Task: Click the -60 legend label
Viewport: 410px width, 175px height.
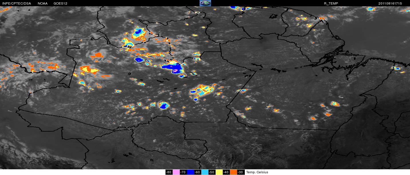Action: pyautogui.click(x=197, y=172)
